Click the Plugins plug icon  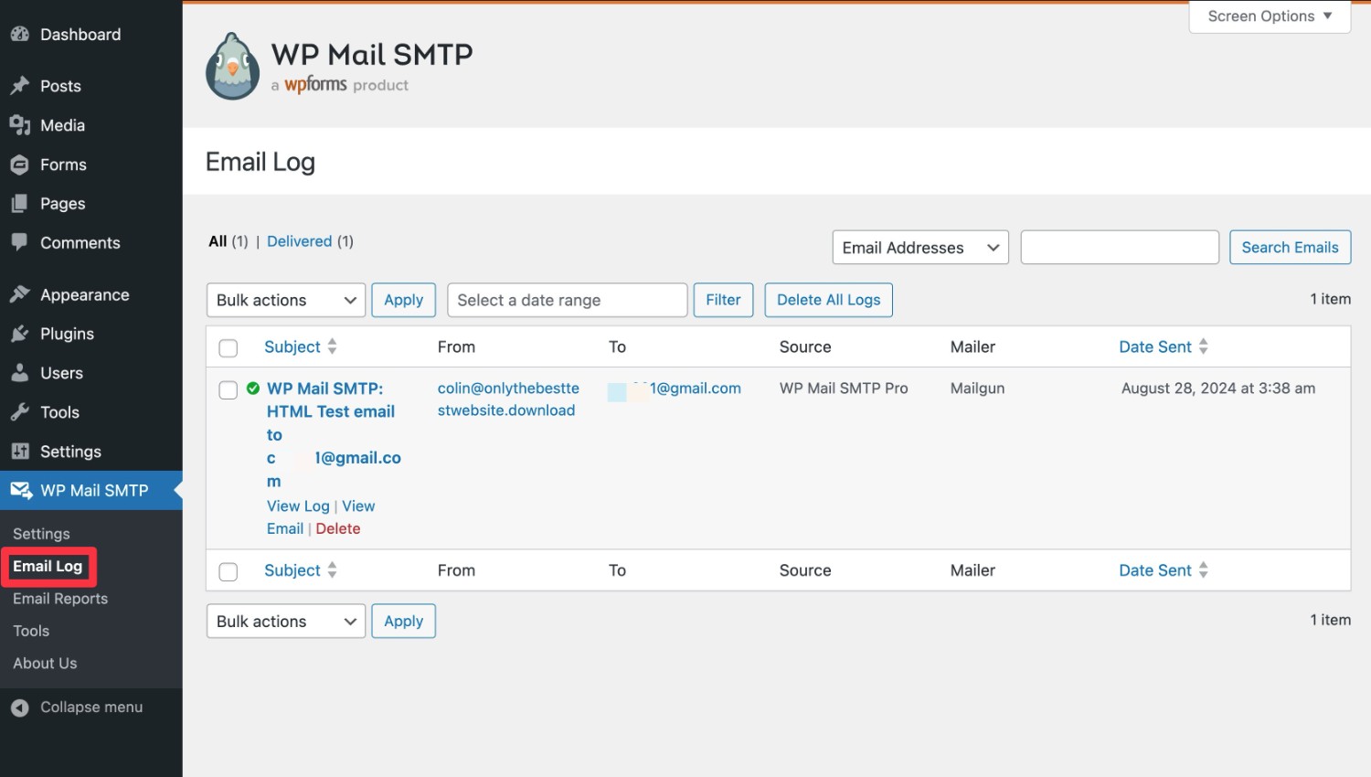[x=20, y=334]
